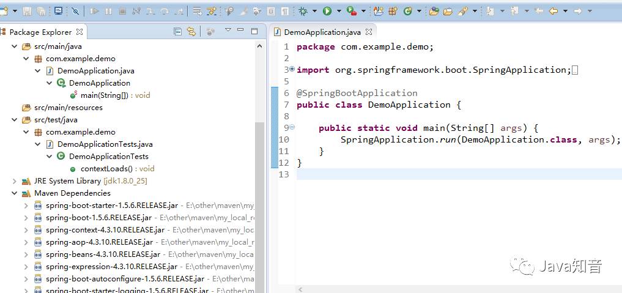Expand the spring-context-4.3.10.RELEASE.jar node
This screenshot has height=293, width=622.
[26, 230]
